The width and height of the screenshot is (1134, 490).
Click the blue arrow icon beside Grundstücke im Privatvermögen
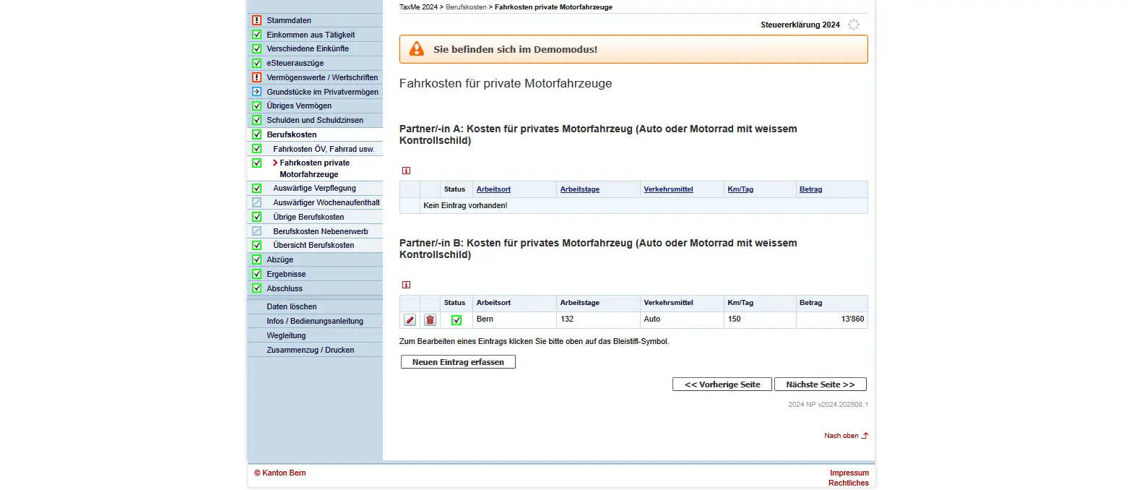256,92
